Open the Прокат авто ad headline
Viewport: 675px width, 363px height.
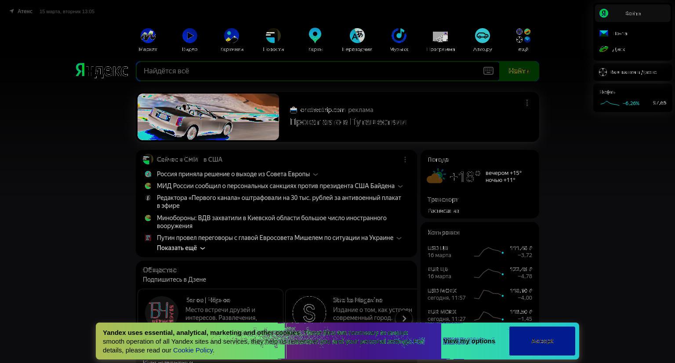click(348, 122)
